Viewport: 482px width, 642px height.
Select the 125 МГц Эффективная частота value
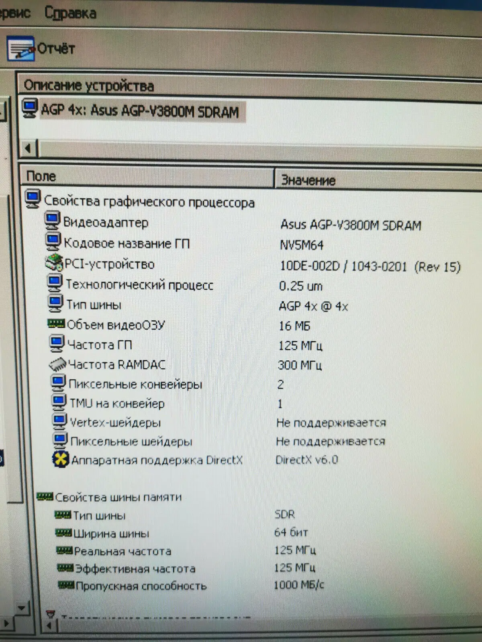(294, 568)
